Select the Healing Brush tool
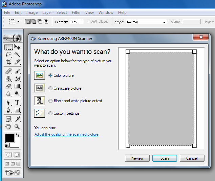Viewport: 215px width, 181px height. (x=8, y=71)
